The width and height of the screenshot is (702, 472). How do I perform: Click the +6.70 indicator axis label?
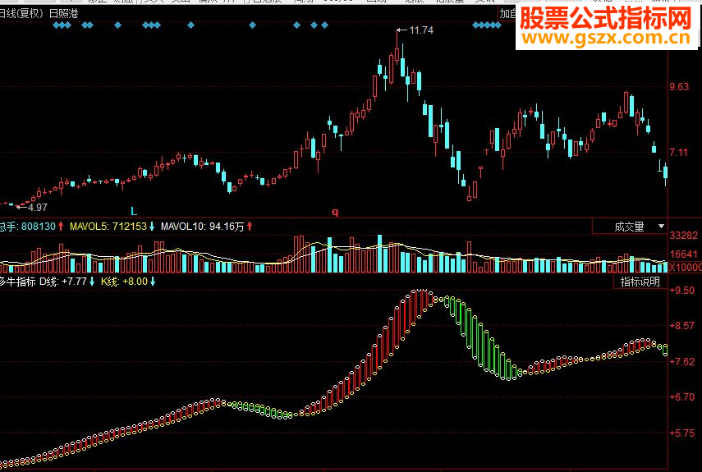point(681,397)
